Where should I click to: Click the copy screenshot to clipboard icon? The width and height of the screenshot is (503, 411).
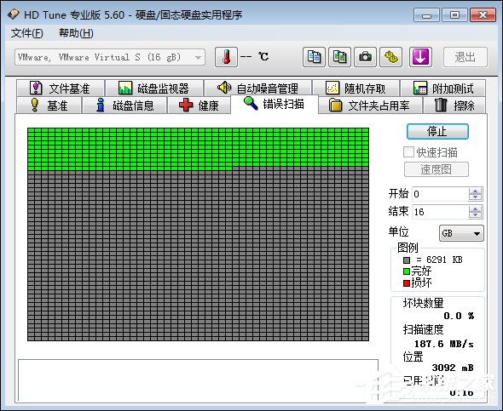point(339,57)
